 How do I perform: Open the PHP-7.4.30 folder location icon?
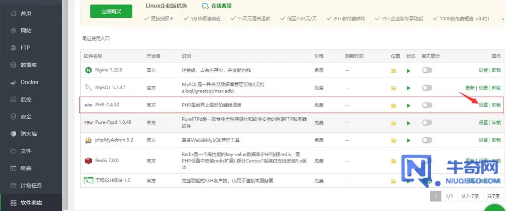click(394, 105)
